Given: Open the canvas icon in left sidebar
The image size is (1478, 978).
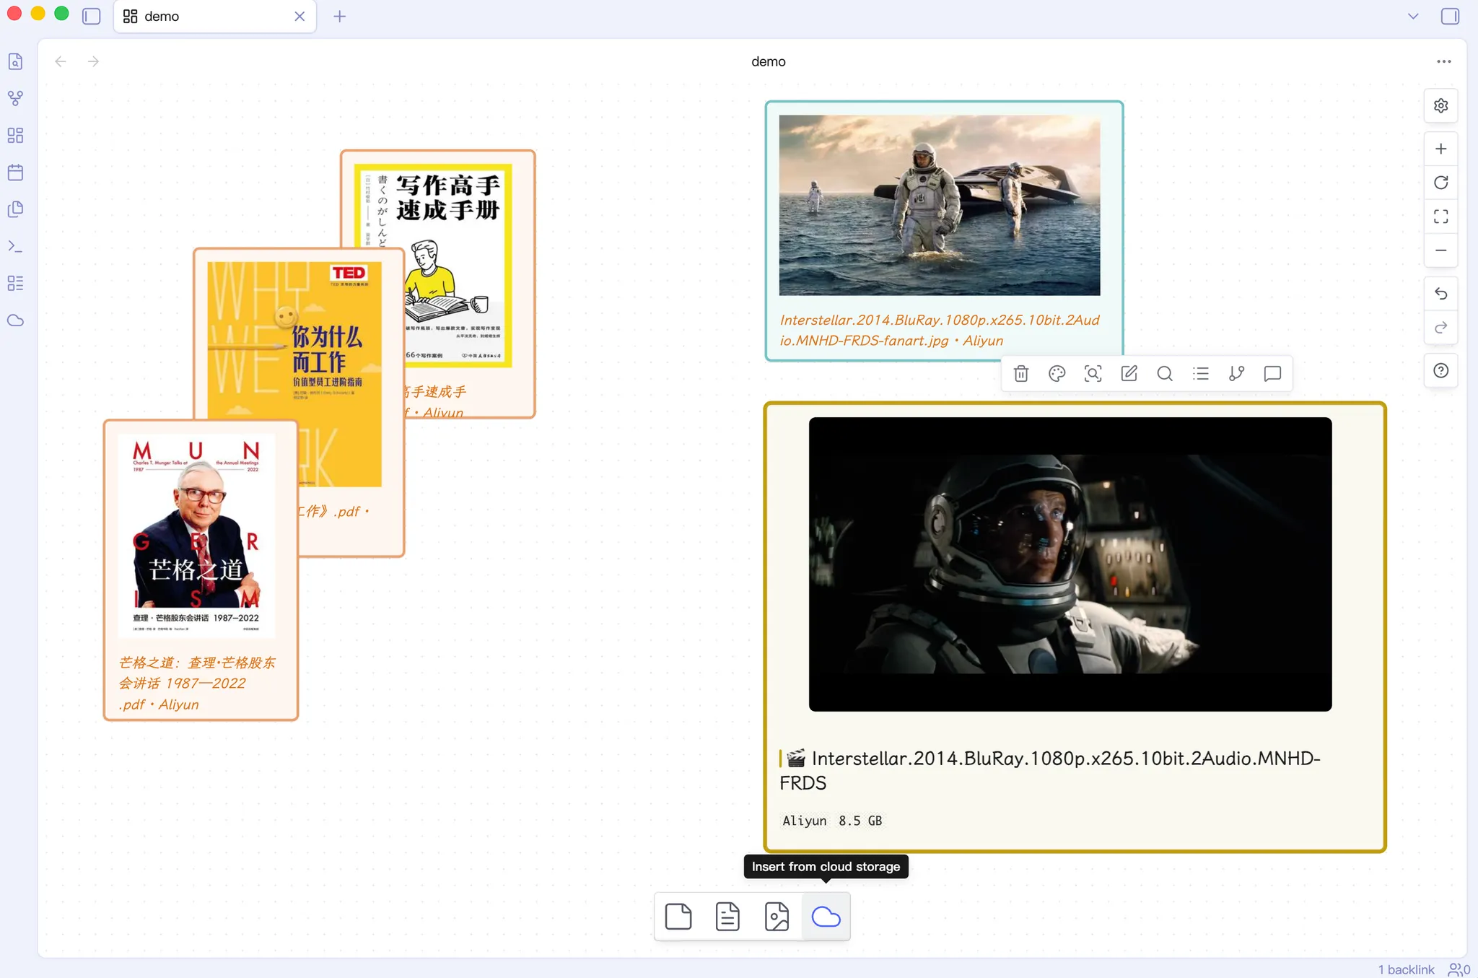Looking at the screenshot, I should 15,135.
